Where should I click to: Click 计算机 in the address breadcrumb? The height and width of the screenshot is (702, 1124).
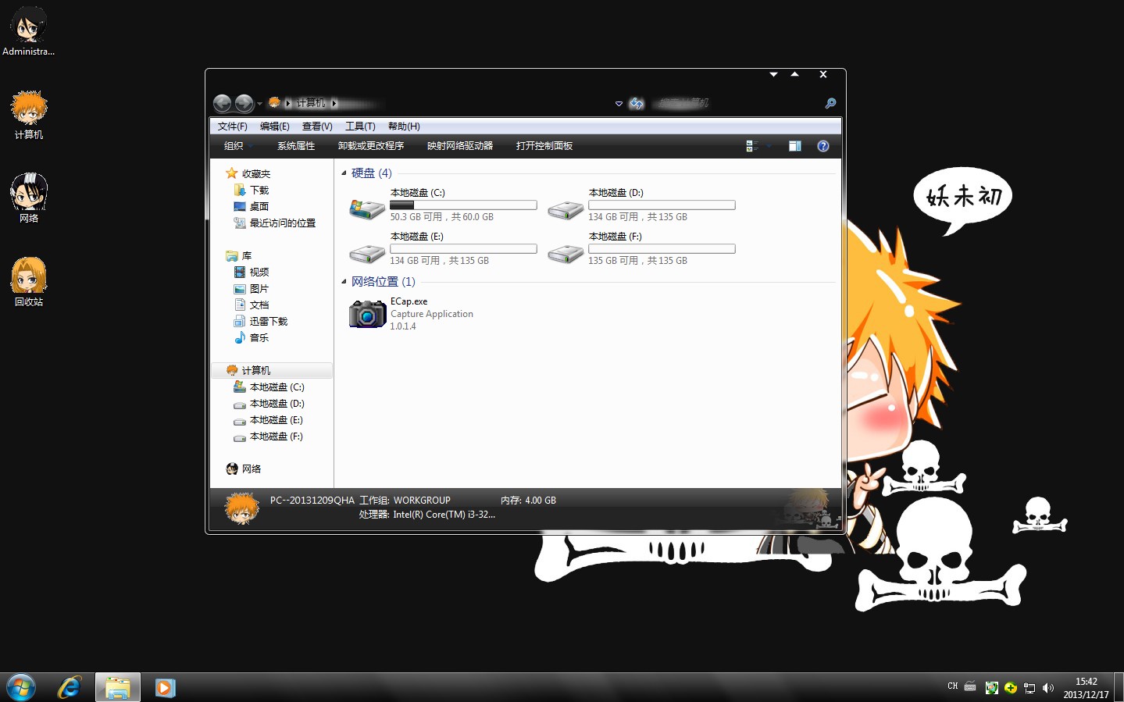311,103
